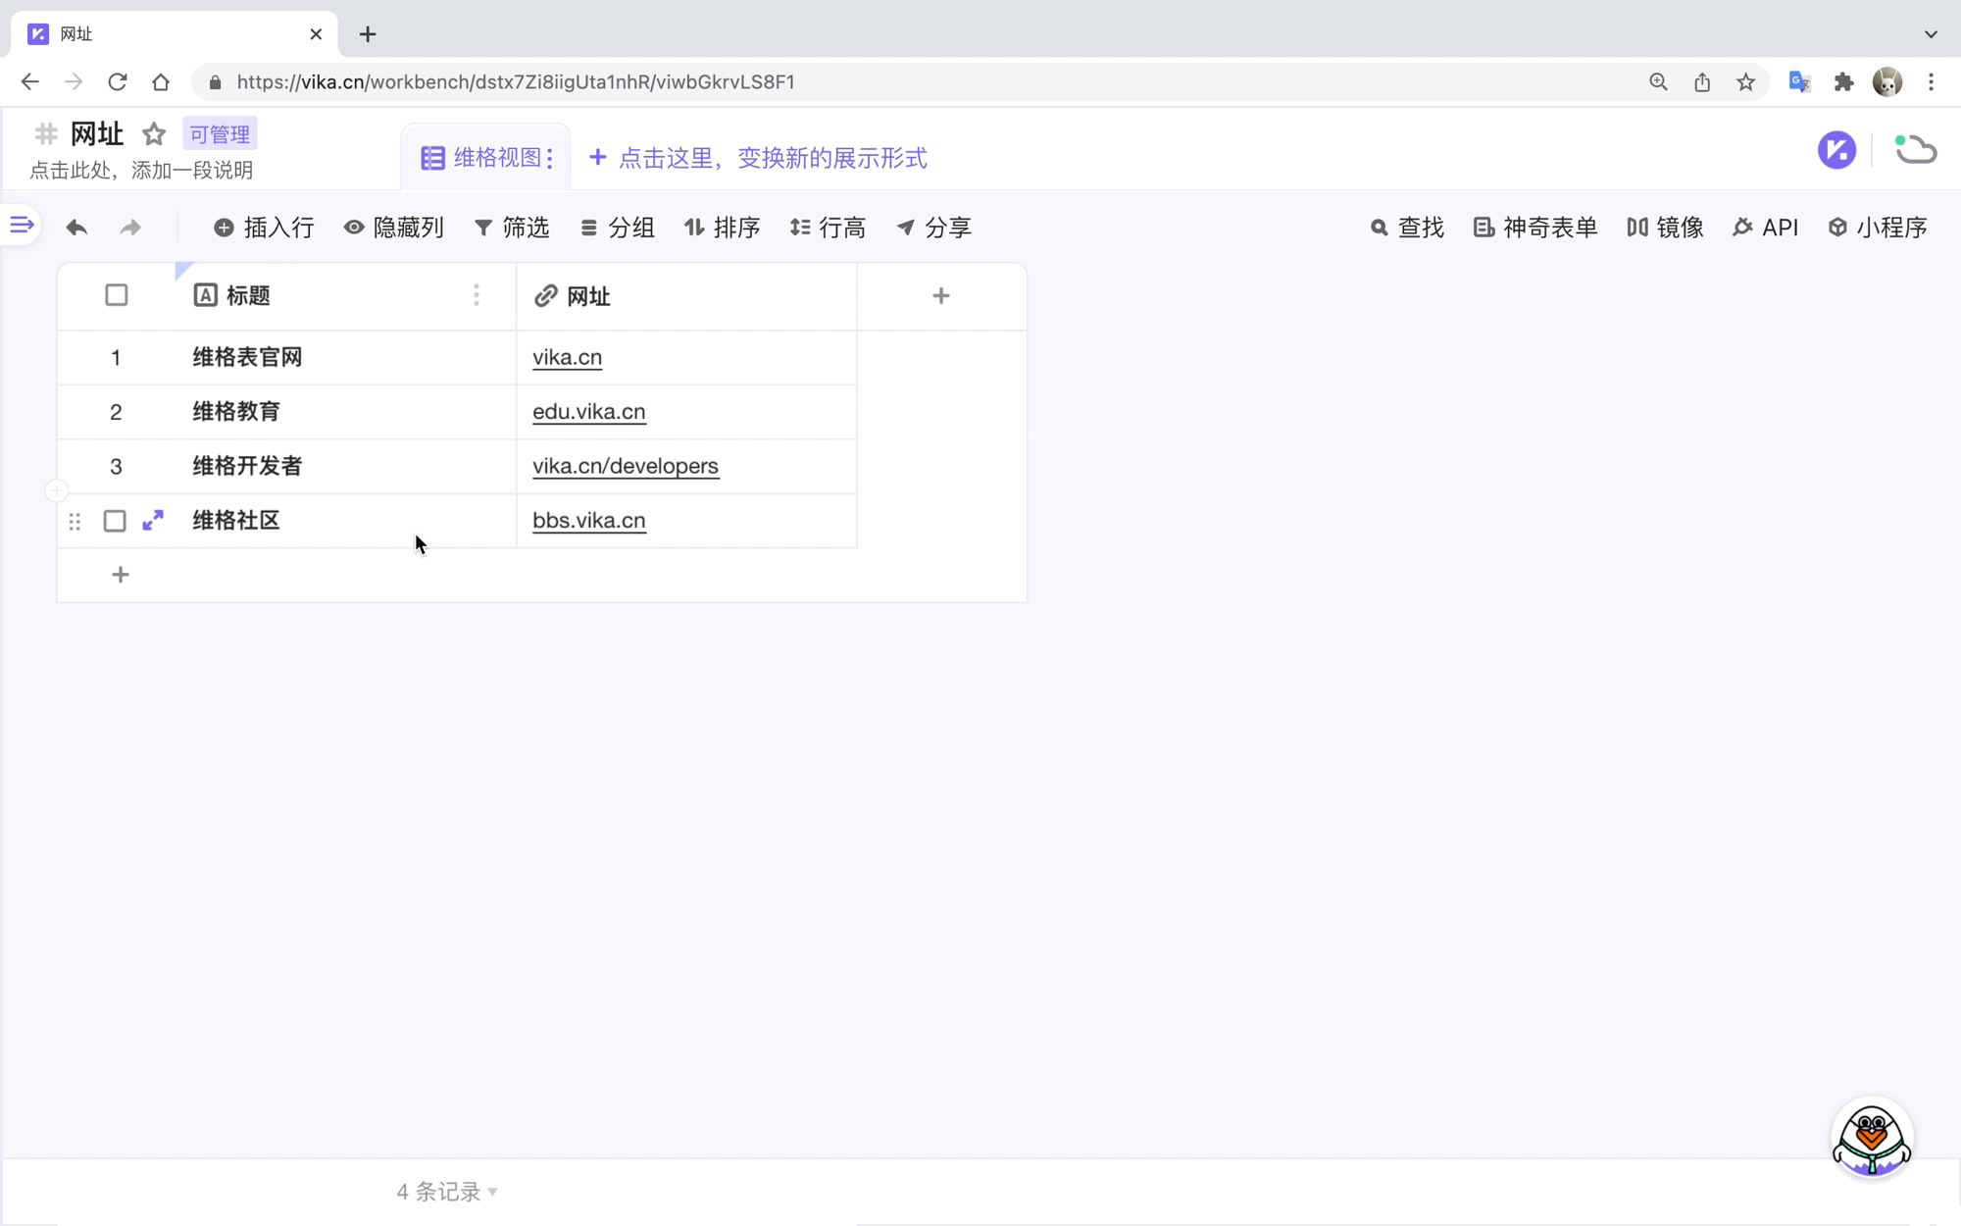Go back in the browser
This screenshot has width=1961, height=1226.
(x=30, y=82)
